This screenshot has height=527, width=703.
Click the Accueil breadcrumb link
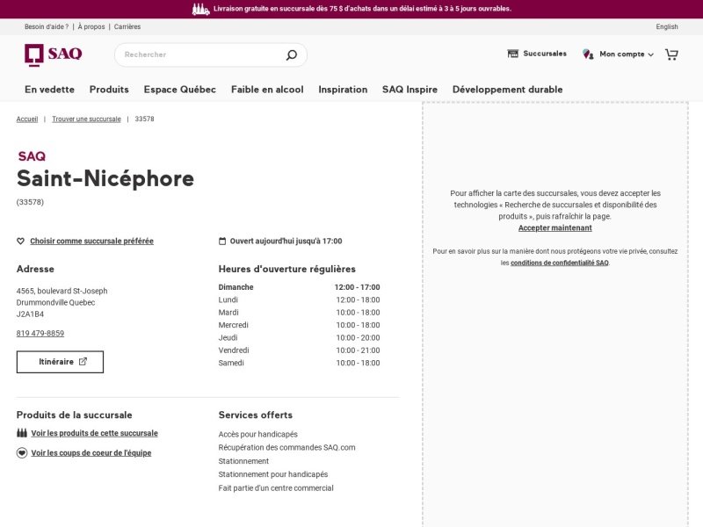[x=27, y=119]
